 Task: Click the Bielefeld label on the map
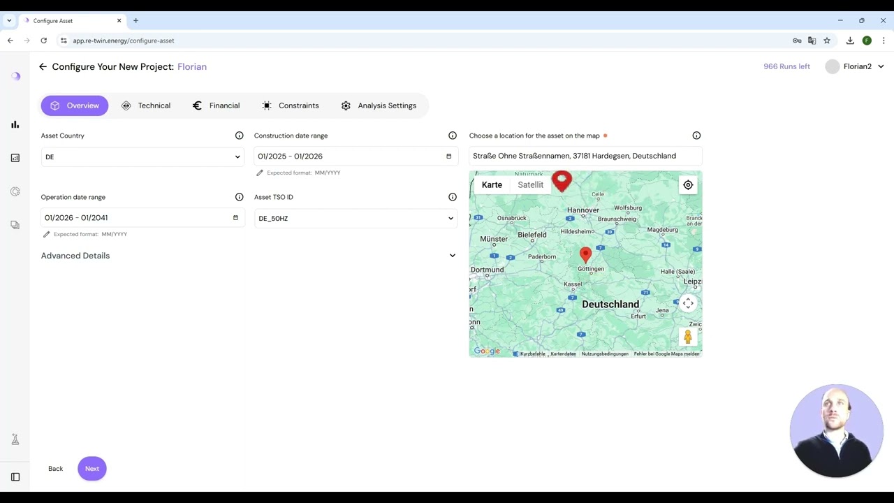532,235
